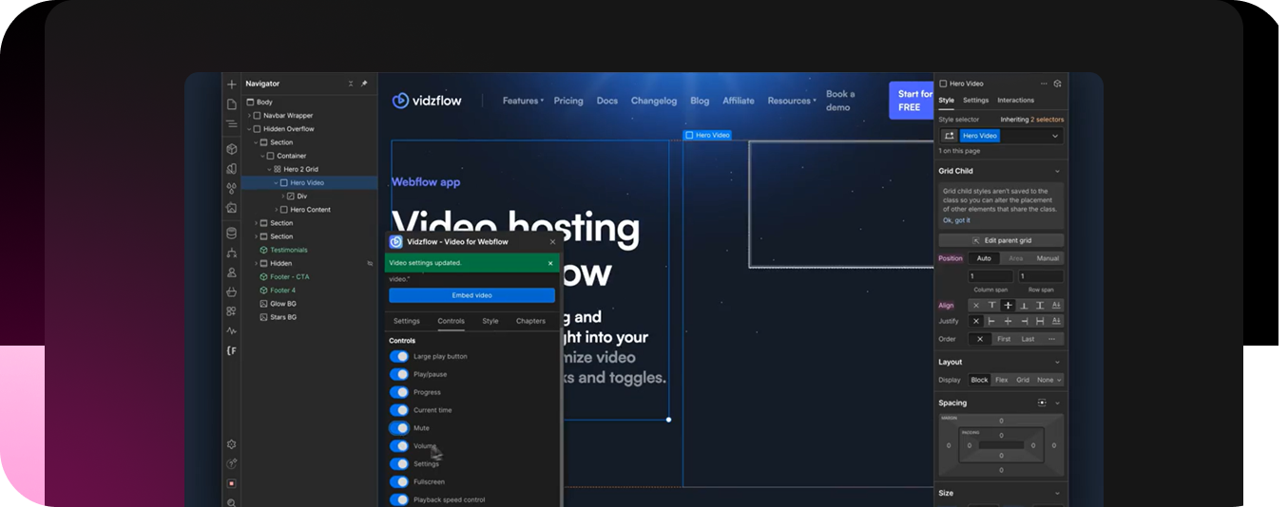This screenshot has width=1288, height=507.
Task: Select Glow BG in the Navigator
Action: pos(283,304)
